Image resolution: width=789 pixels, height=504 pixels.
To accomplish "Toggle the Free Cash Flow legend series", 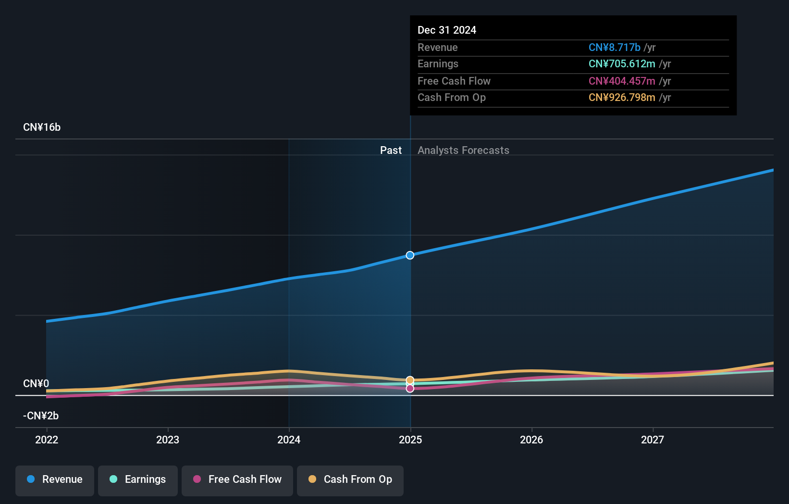I will coord(237,480).
